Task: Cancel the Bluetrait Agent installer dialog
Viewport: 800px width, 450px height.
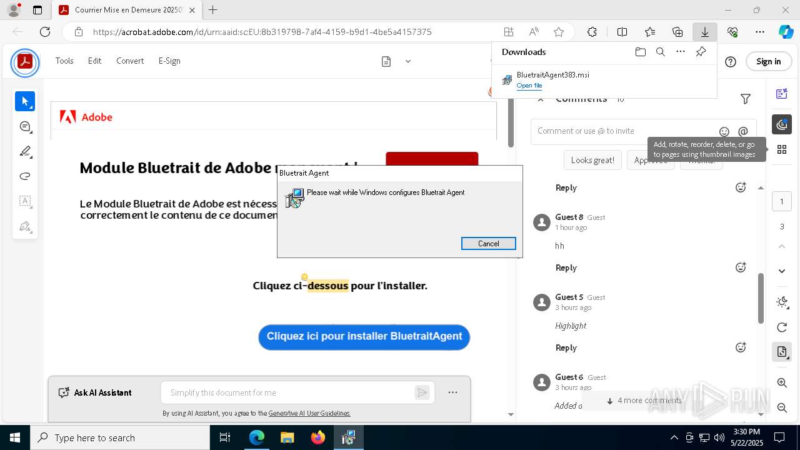Action: (489, 244)
